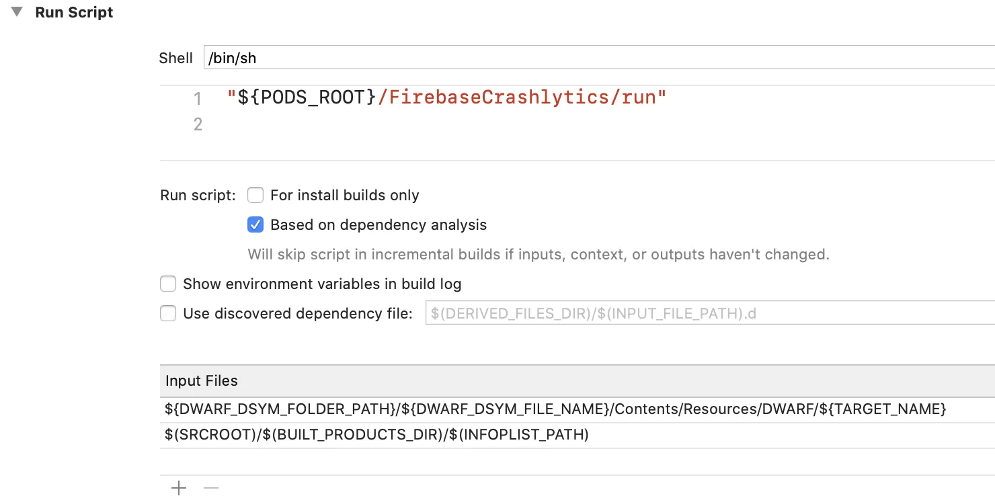Click line number 1 in script gutter
995x496 pixels.
198,99
